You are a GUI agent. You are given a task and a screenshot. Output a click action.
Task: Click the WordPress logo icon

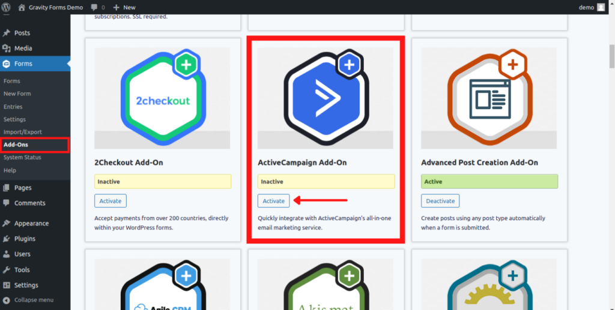pyautogui.click(x=6, y=7)
